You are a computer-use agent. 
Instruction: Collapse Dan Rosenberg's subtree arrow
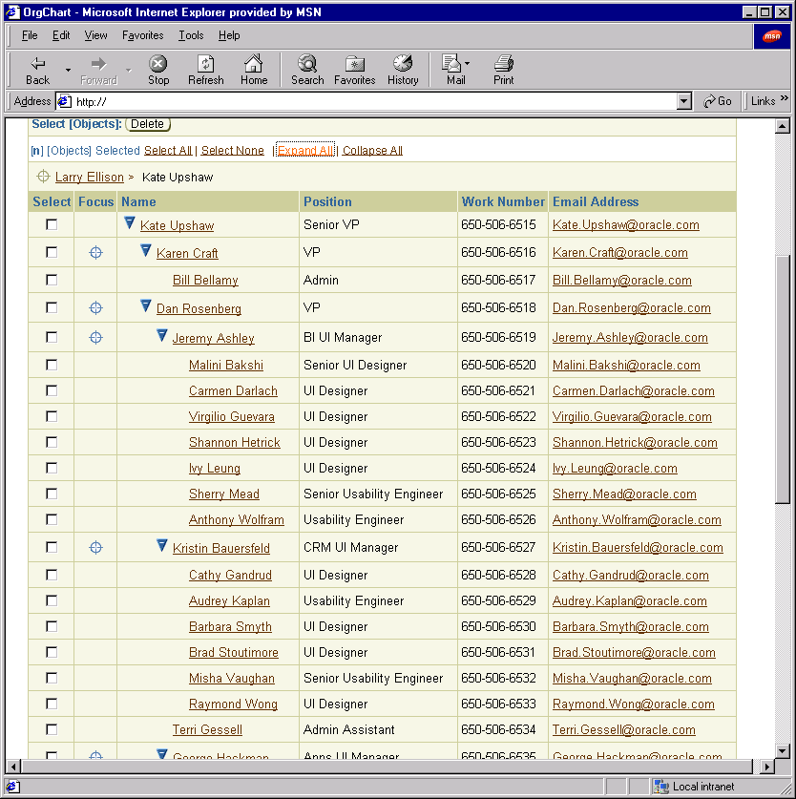[x=145, y=306]
